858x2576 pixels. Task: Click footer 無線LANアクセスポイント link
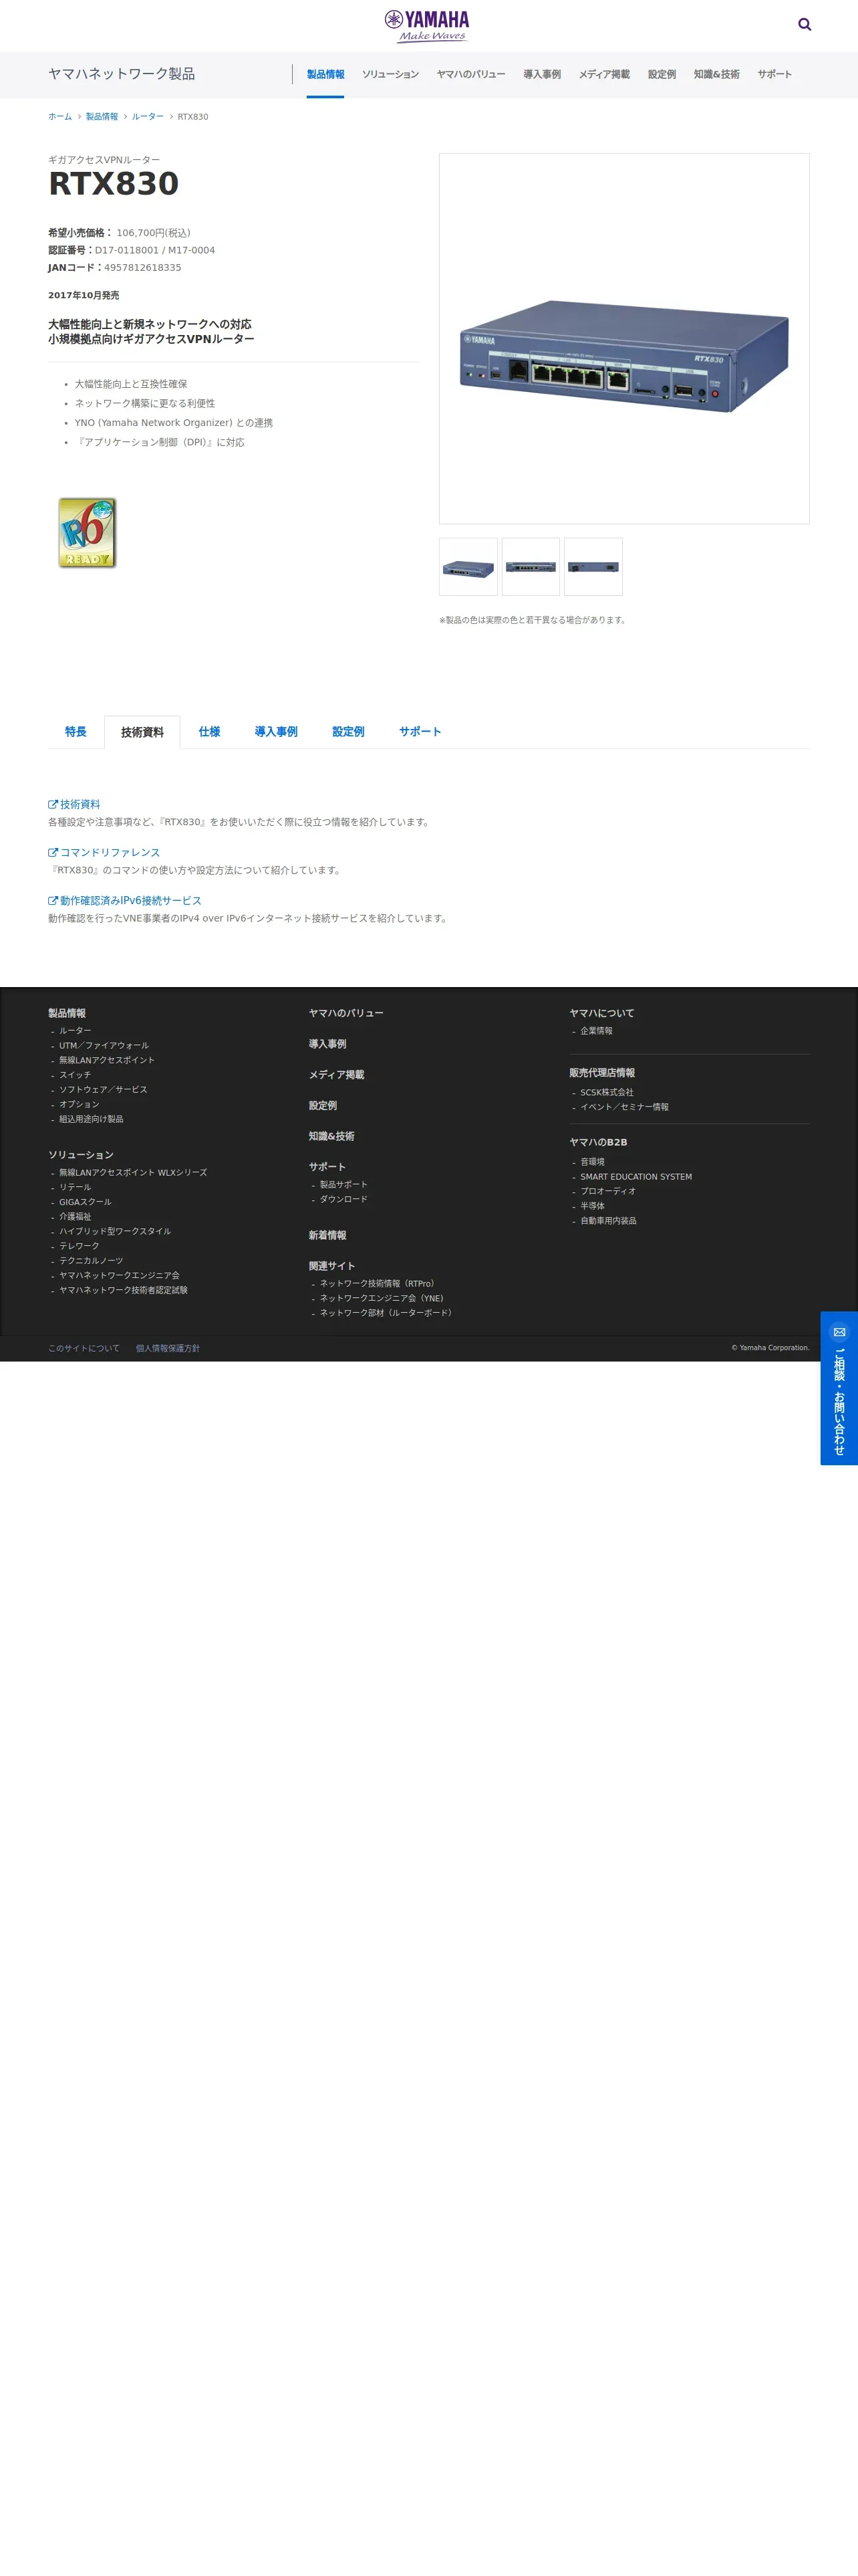pyautogui.click(x=107, y=1060)
